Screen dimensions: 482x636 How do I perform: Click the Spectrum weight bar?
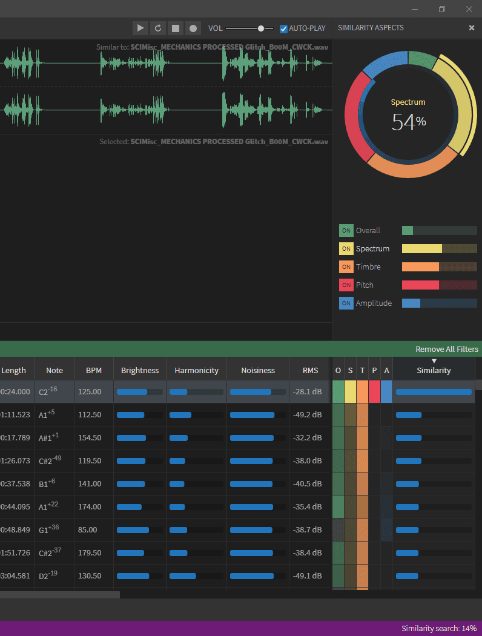(439, 249)
